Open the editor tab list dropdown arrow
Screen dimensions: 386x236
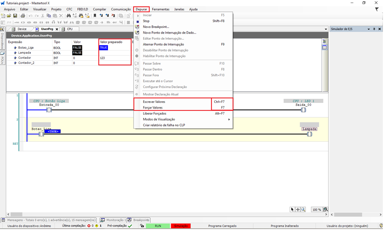[x=326, y=29]
